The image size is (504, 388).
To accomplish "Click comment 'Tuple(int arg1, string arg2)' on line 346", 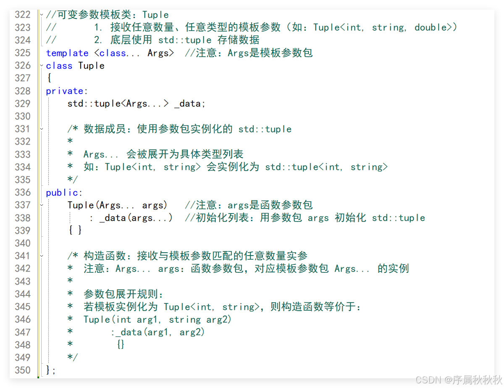I will [x=157, y=319].
